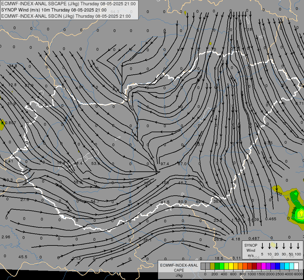Click the J/kg unit label in legend
The height and width of the screenshot is (280, 304).
click(179, 275)
